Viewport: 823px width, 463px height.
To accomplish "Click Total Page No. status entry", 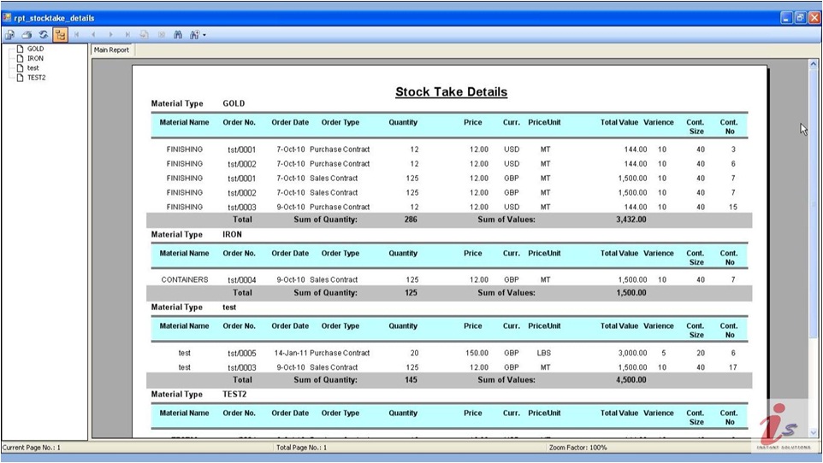I will (301, 448).
